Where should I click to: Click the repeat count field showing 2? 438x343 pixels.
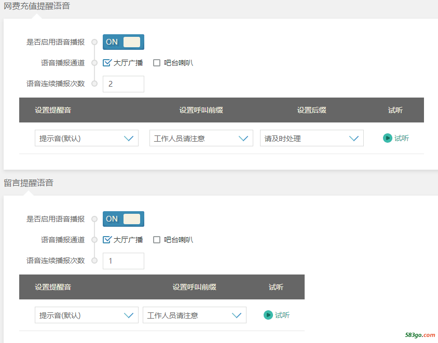[124, 84]
